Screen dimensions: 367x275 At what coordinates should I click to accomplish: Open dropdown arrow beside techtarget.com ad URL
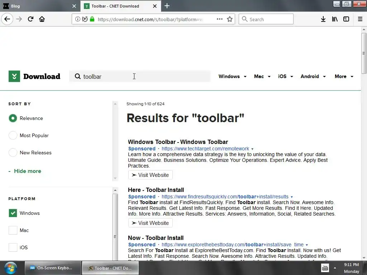tap(252, 149)
